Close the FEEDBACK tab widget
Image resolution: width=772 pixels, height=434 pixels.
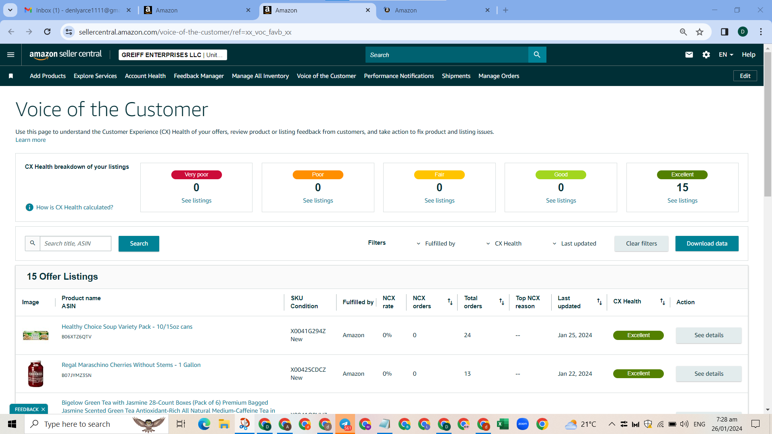click(43, 409)
